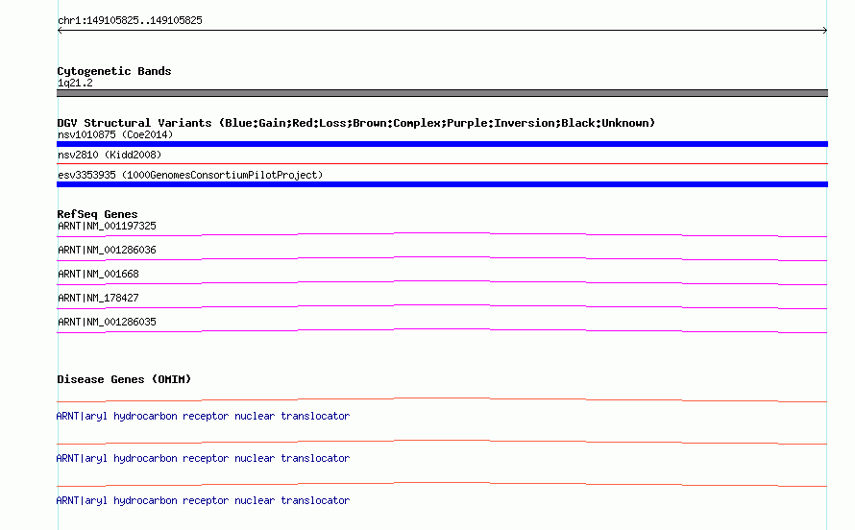Select transcript ARNT|NM_001286035
The width and height of the screenshot is (855, 530).
tap(107, 322)
